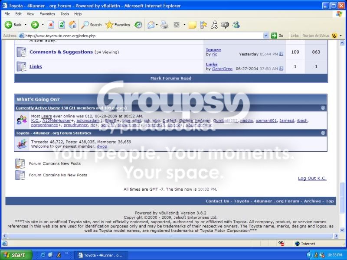The image size is (347, 260).
Task: Open the Favorites star toolbar button
Action: click(x=118, y=25)
